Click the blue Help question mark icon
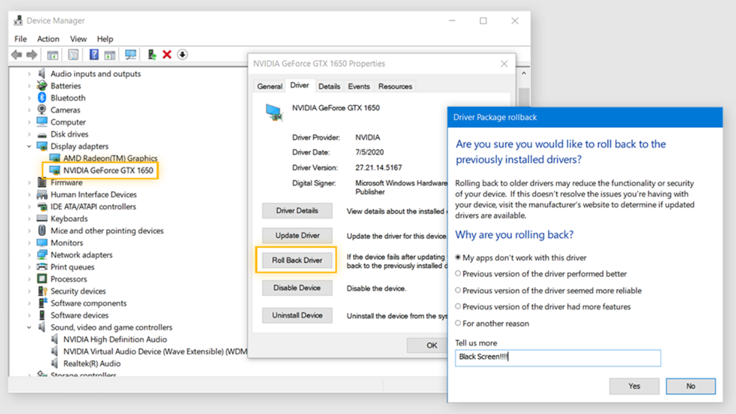The height and width of the screenshot is (414, 736). tap(94, 55)
